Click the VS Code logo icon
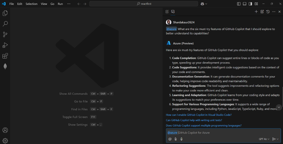This screenshot has height=144, width=283. tap(4, 4)
